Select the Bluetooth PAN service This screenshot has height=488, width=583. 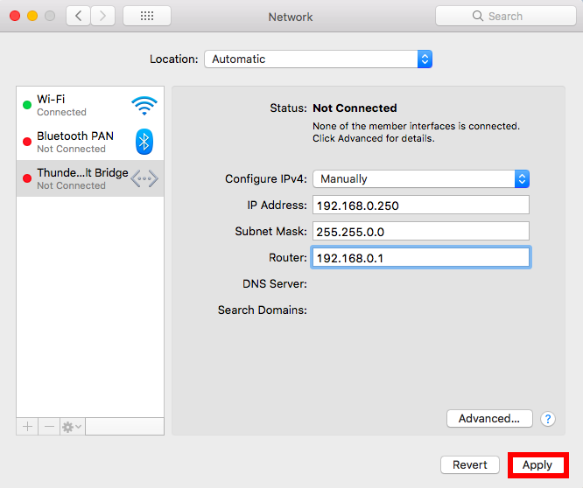(x=90, y=142)
